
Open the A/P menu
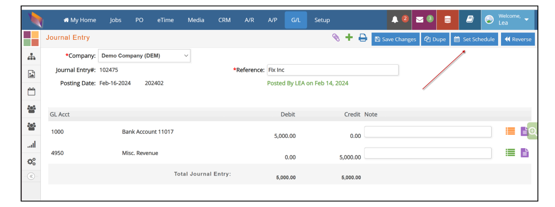(x=272, y=20)
